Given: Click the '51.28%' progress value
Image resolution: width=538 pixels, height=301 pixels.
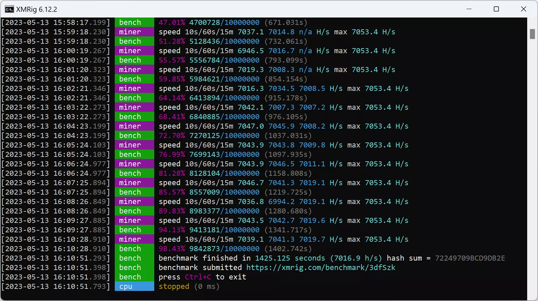Looking at the screenshot, I should pyautogui.click(x=172, y=41).
